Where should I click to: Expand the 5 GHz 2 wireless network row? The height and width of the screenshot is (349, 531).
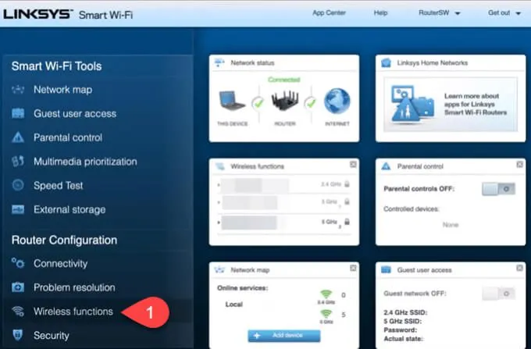(x=219, y=223)
